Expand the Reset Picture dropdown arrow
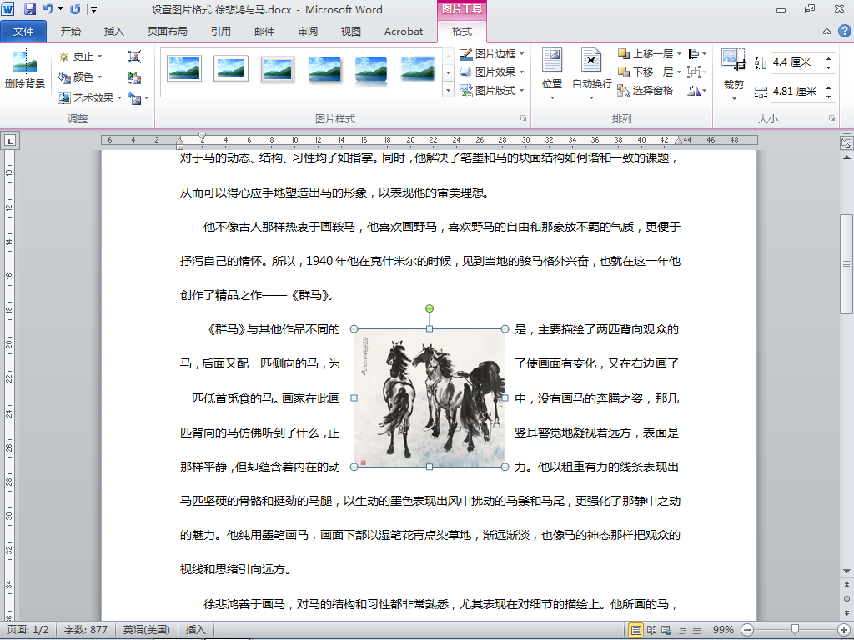Image resolution: width=854 pixels, height=640 pixels. [x=147, y=98]
